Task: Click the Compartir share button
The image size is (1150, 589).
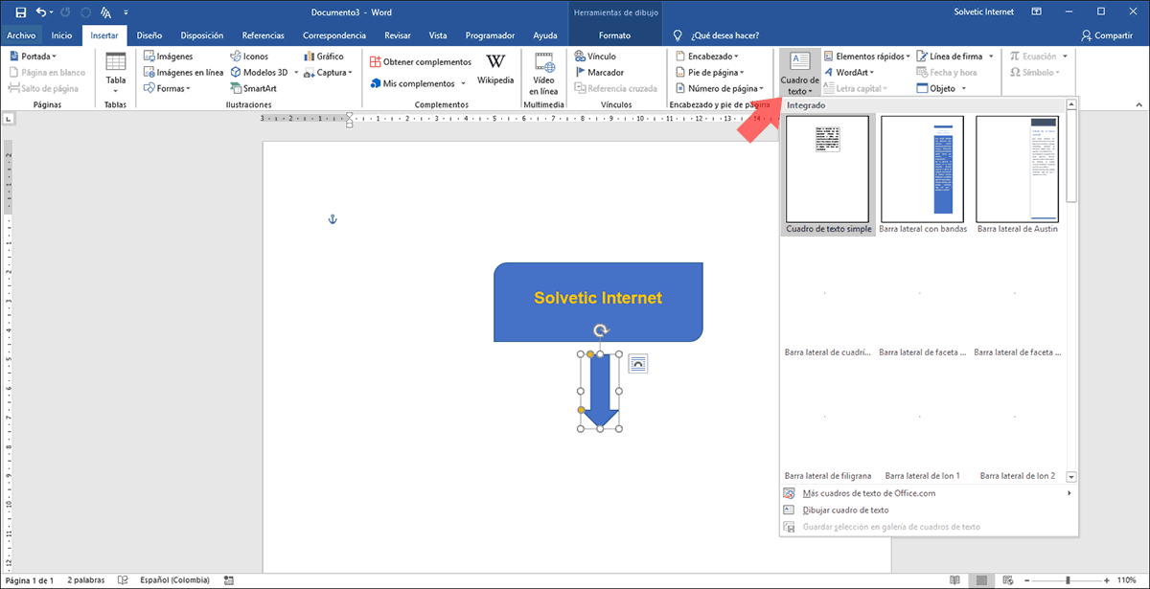Action: click(1106, 35)
